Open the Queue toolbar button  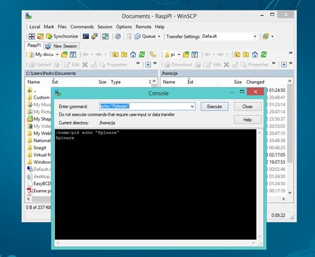[x=145, y=36]
